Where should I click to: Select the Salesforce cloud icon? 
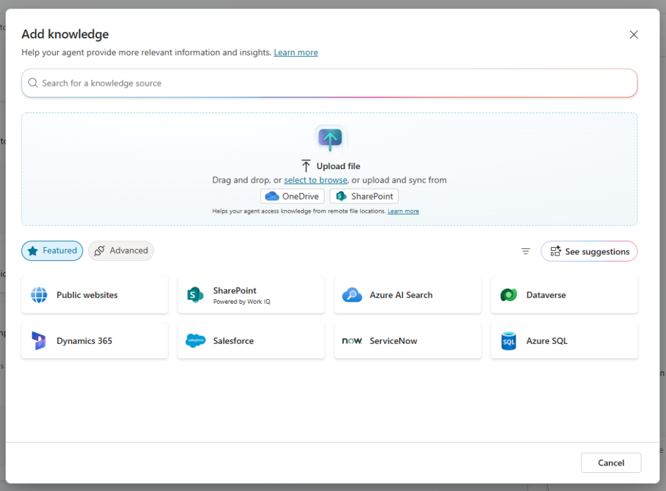[x=195, y=341]
